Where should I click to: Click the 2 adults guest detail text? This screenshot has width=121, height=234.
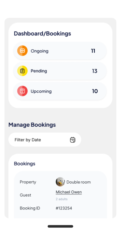(62, 199)
